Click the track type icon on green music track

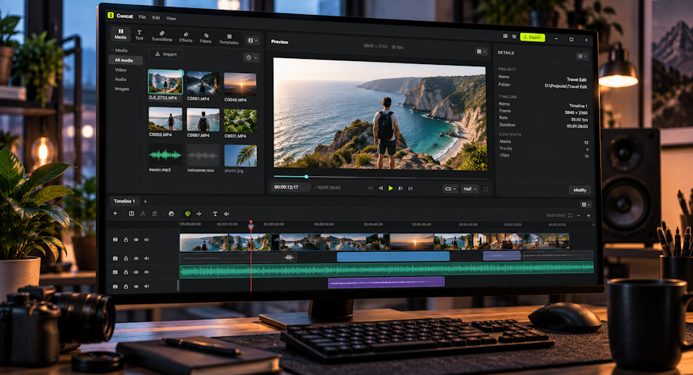pos(115,272)
